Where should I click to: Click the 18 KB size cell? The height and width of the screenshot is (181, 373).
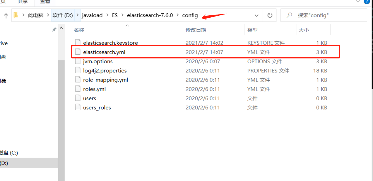click(x=320, y=71)
